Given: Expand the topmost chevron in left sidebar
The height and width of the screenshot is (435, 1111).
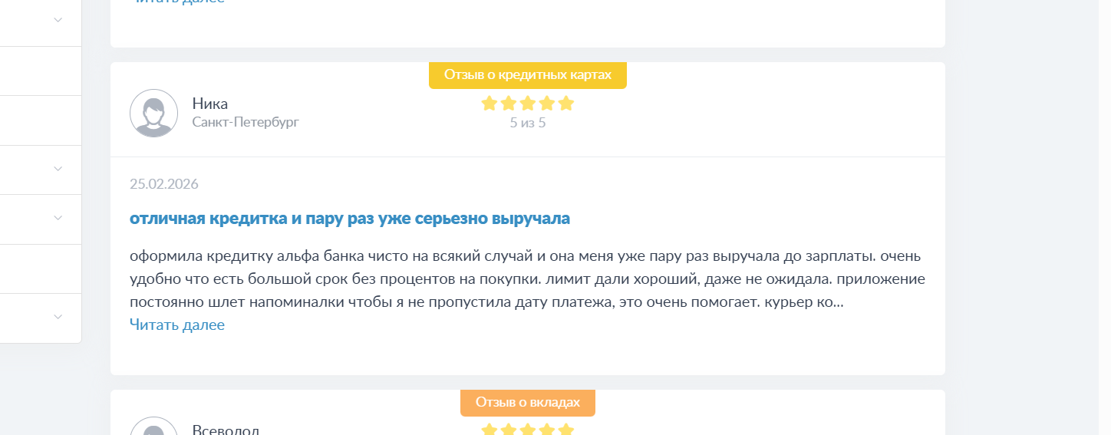Looking at the screenshot, I should coord(58,21).
